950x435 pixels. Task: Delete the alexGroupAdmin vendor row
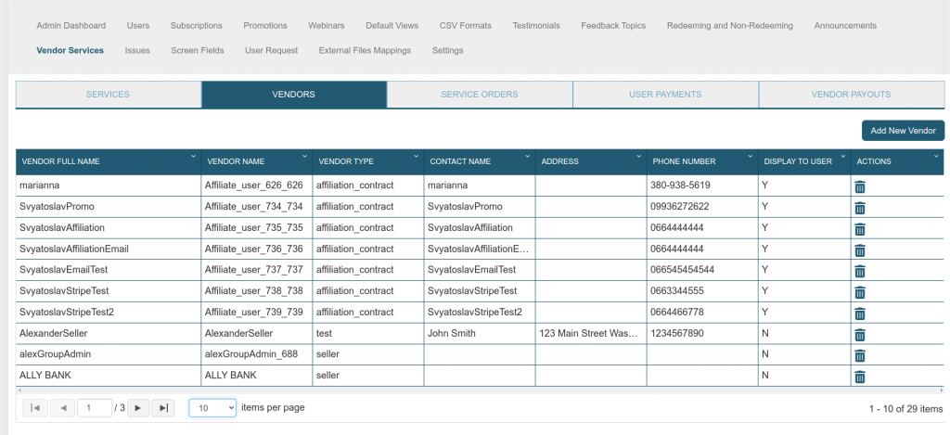tap(859, 355)
